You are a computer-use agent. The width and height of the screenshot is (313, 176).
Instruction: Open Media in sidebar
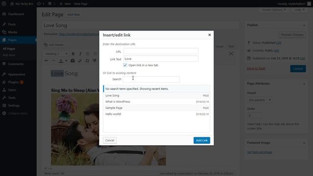pyautogui.click(x=12, y=32)
